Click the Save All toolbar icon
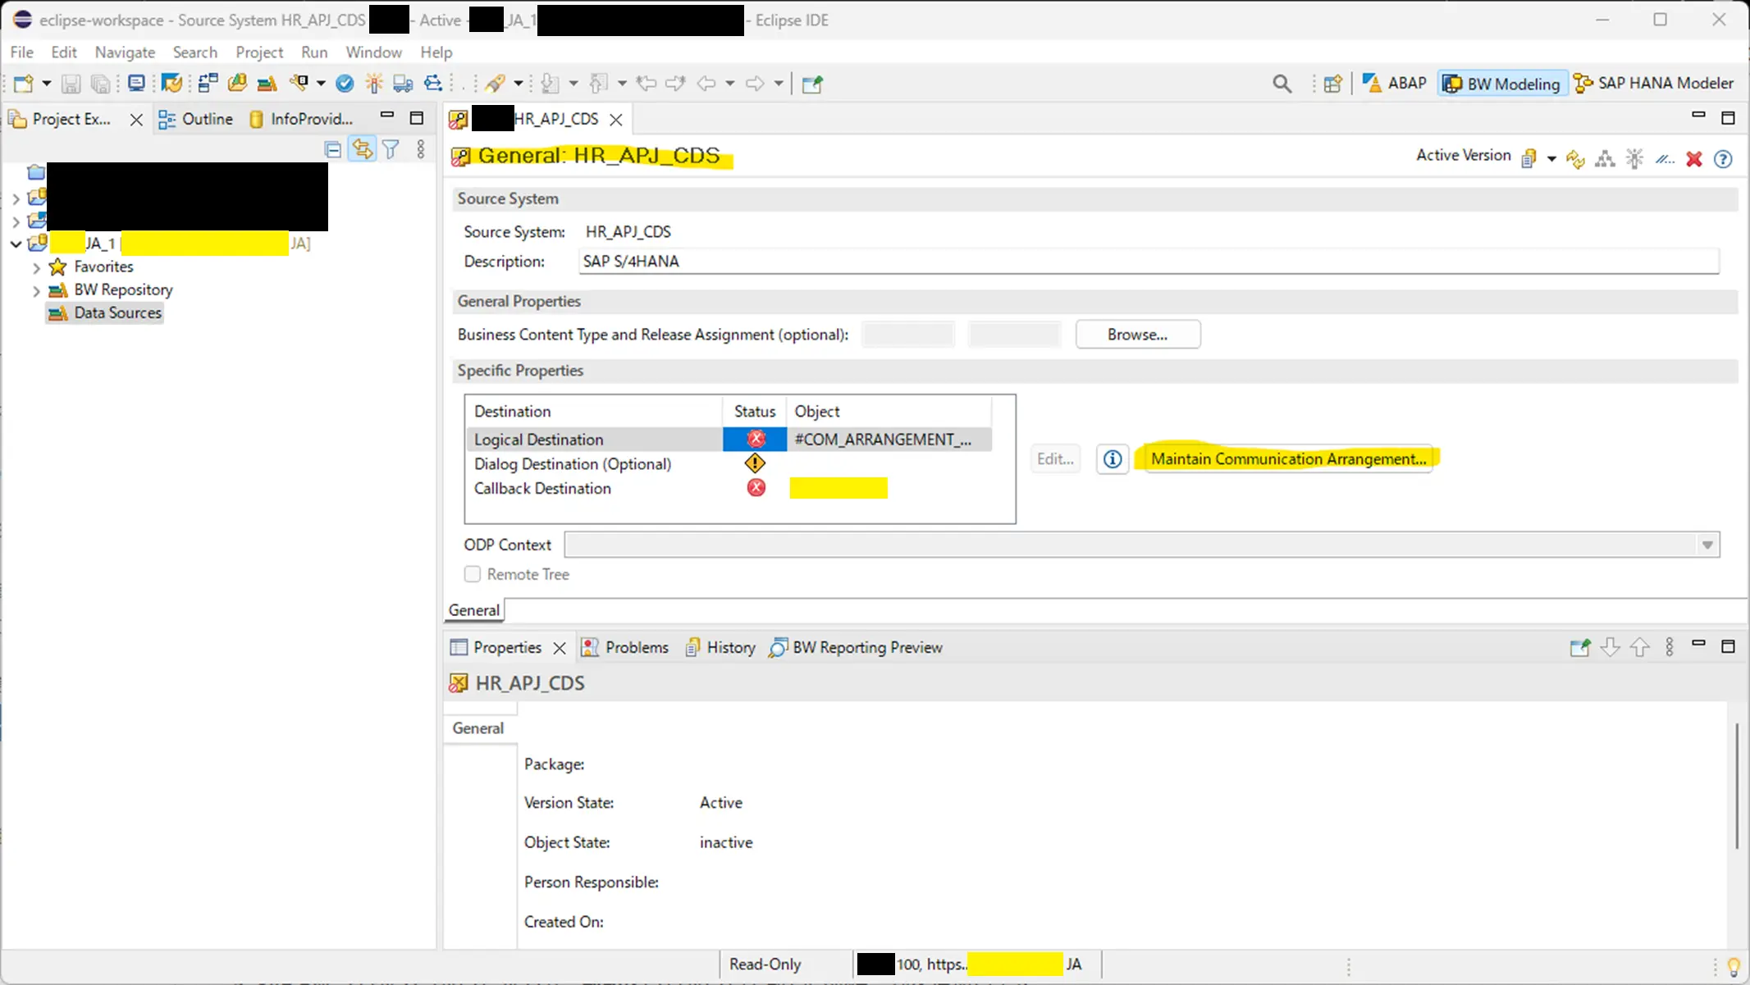The height and width of the screenshot is (985, 1750). (x=100, y=84)
